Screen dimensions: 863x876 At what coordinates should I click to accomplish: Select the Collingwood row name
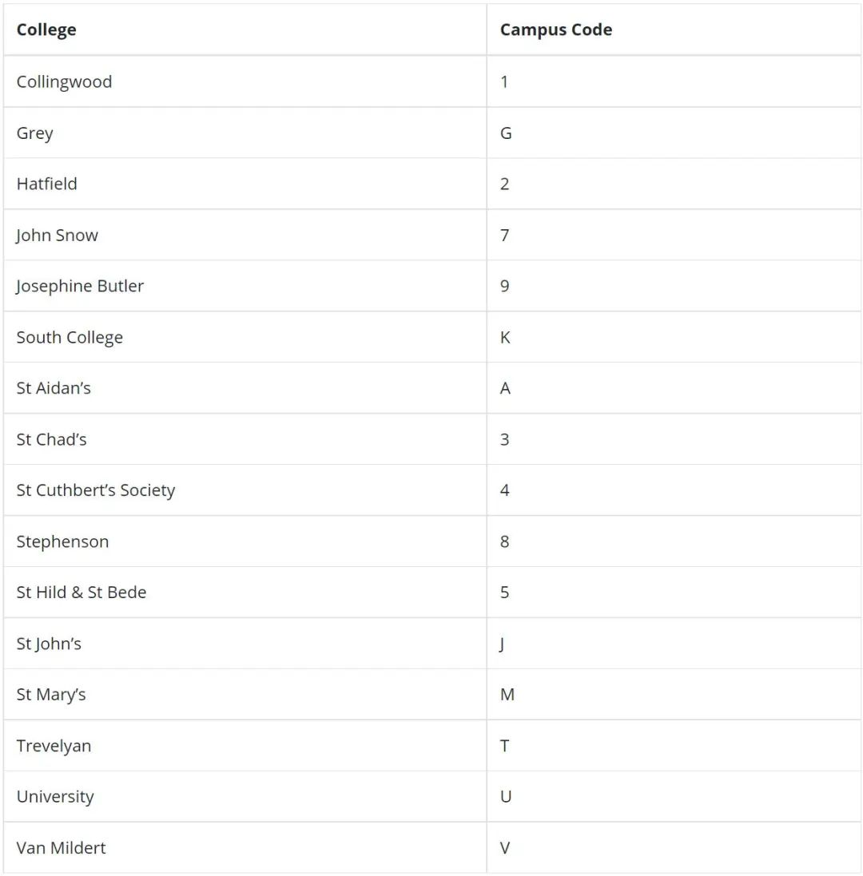tap(64, 81)
